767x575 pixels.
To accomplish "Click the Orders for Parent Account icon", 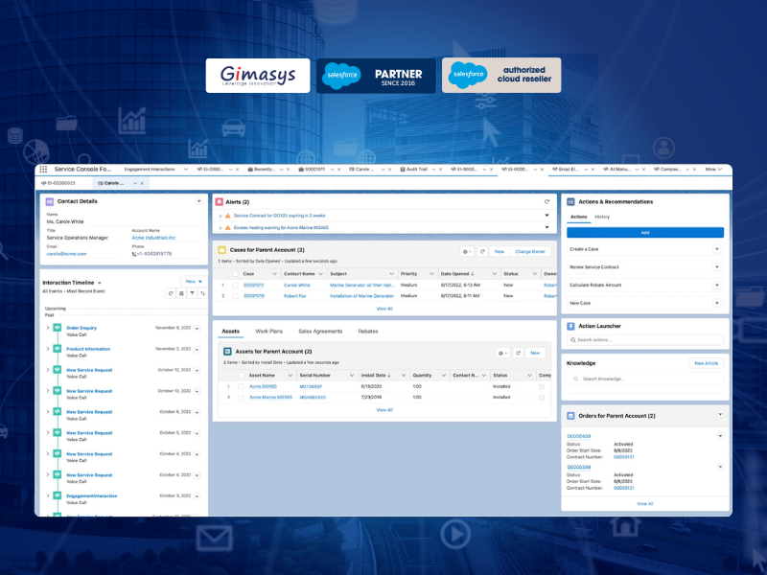I will pos(570,416).
